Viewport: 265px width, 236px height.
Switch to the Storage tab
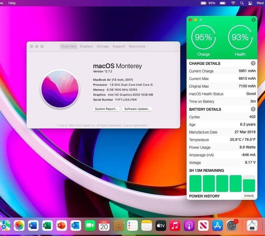(103, 46)
